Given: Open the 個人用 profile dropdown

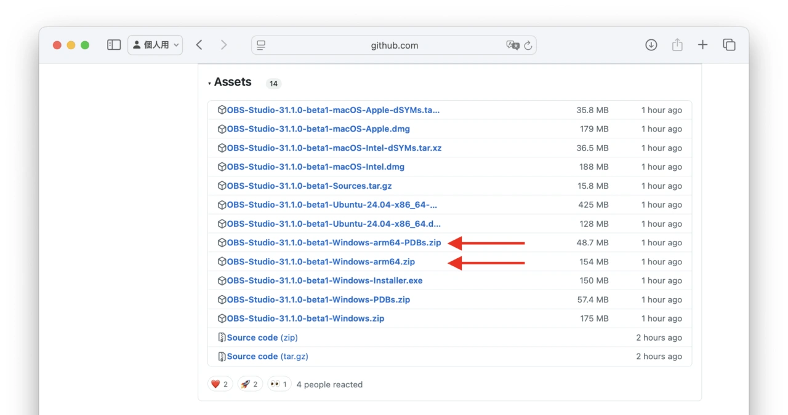Looking at the screenshot, I should 155,45.
